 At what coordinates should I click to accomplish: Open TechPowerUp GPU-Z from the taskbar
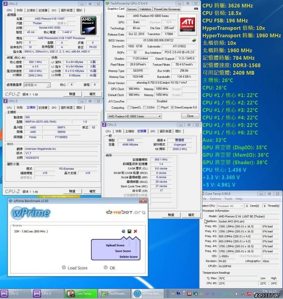[x=114, y=294]
